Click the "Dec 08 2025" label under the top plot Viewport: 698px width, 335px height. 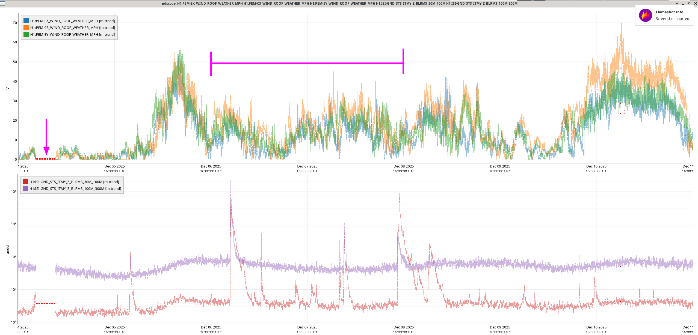tap(403, 166)
